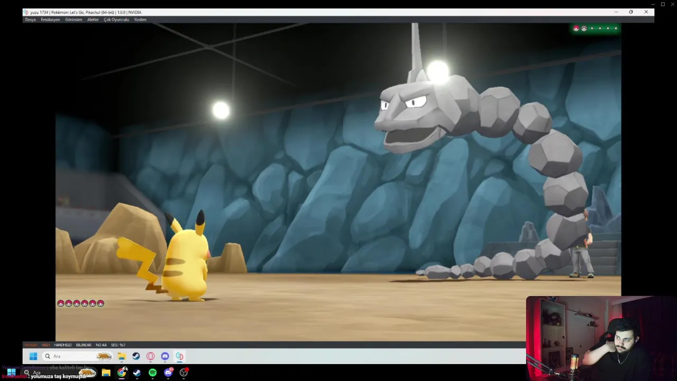
Task: Cycle the BILINEAR scaling filter
Action: 84,345
